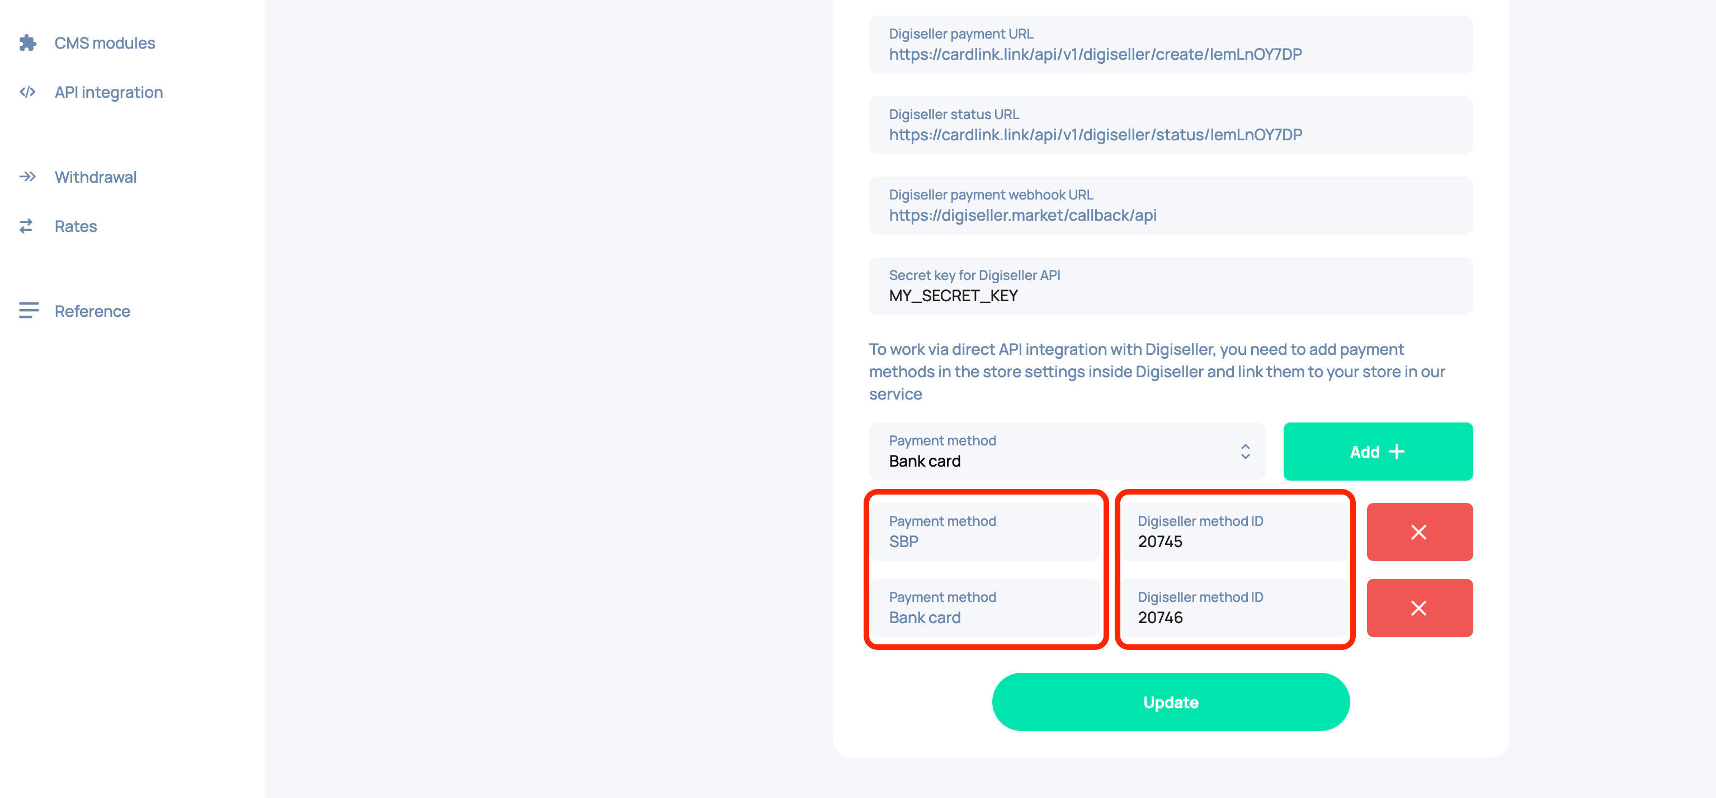Screen dimensions: 1716x798
Task: Edit the Secret key for Digiseller API
Action: [1170, 286]
